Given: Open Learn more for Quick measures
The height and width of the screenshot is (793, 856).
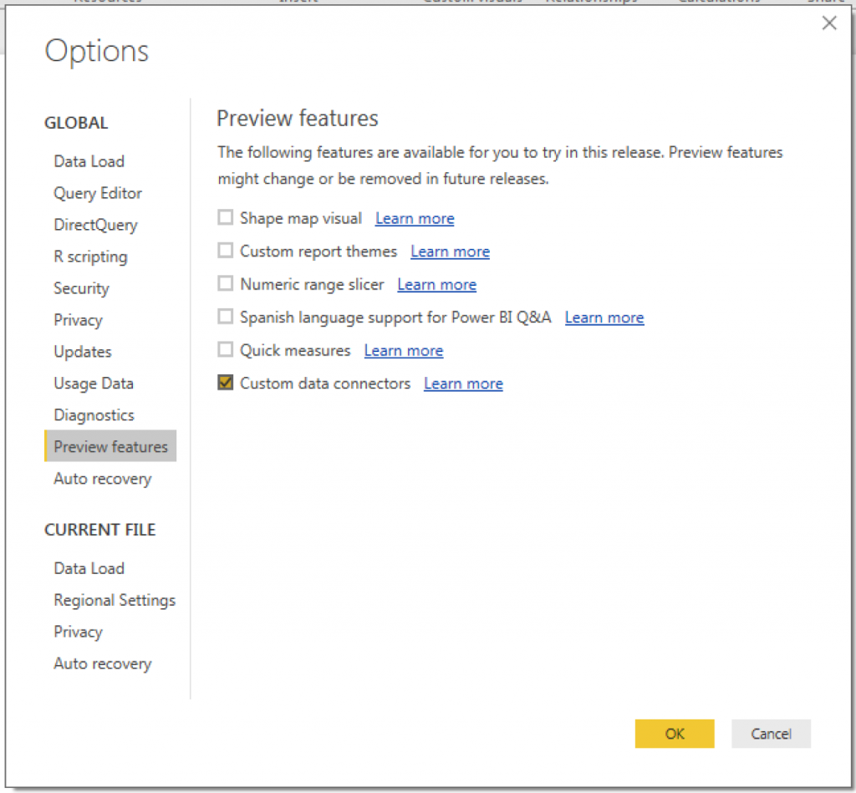Looking at the screenshot, I should (x=404, y=350).
